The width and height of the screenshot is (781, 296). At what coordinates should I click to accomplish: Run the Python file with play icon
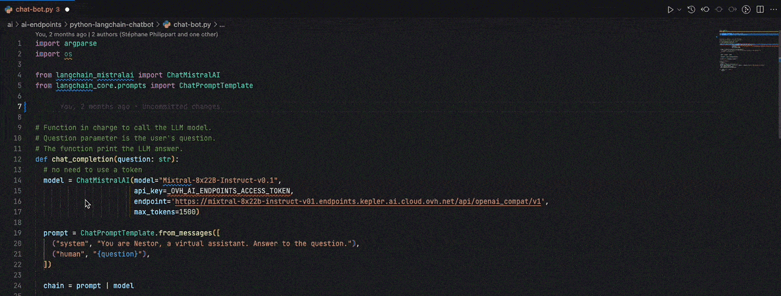click(670, 9)
